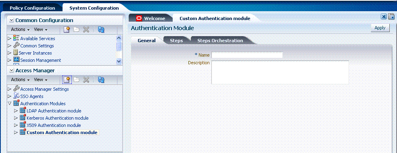Expand the Kerberos Authentication module node
397x153 pixels.
point(16,118)
